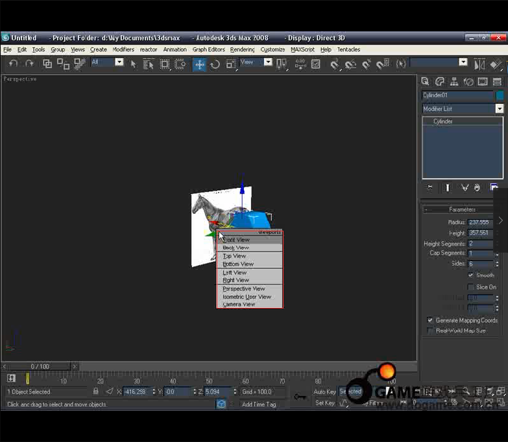
Task: Click the Redo arrow icon
Action: point(29,64)
